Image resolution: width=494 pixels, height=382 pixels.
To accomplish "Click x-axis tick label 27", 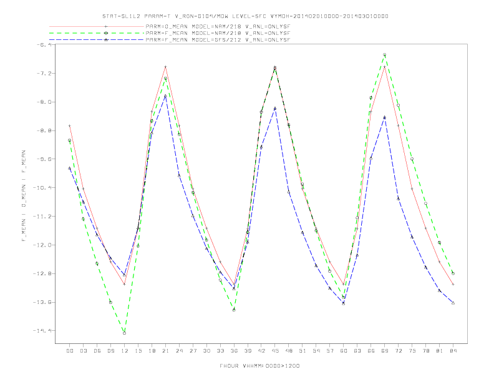I will (x=193, y=351).
